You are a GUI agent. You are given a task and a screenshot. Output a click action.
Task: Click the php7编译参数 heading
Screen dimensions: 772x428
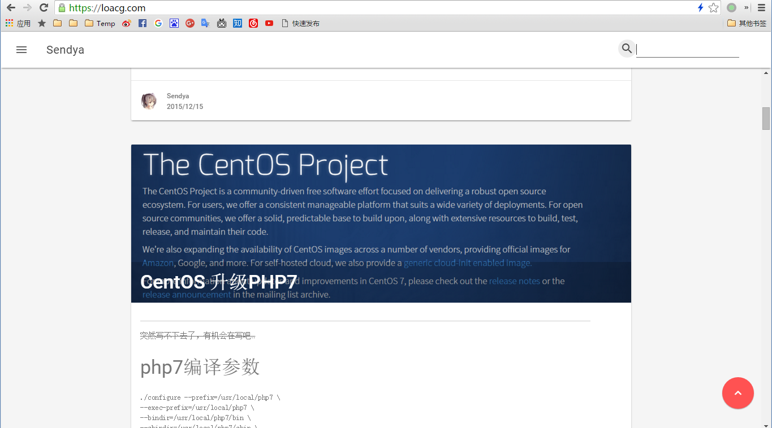coord(200,367)
